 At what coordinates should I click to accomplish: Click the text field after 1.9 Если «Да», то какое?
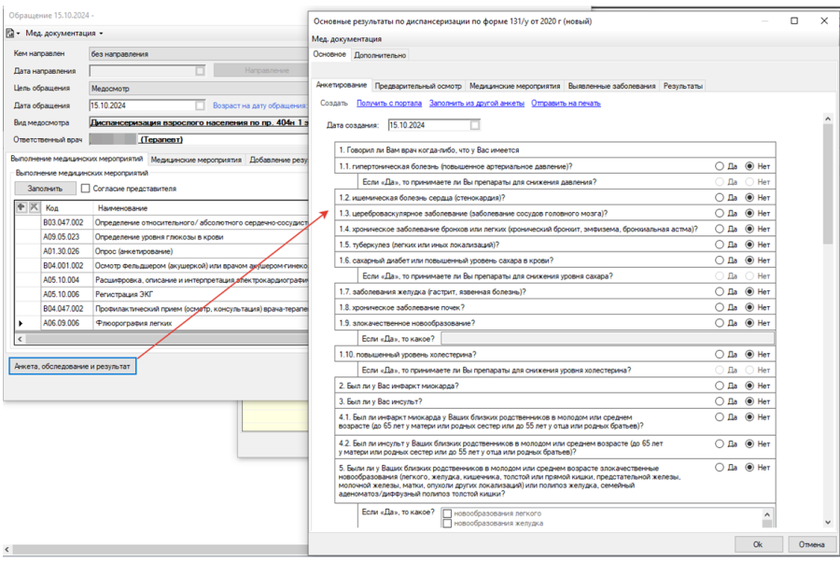(x=608, y=339)
